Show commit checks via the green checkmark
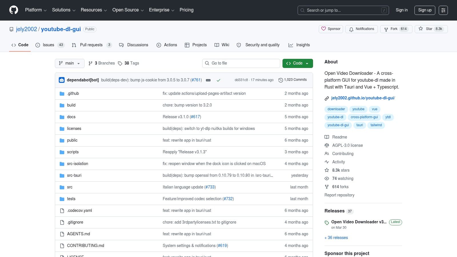 tap(219, 80)
